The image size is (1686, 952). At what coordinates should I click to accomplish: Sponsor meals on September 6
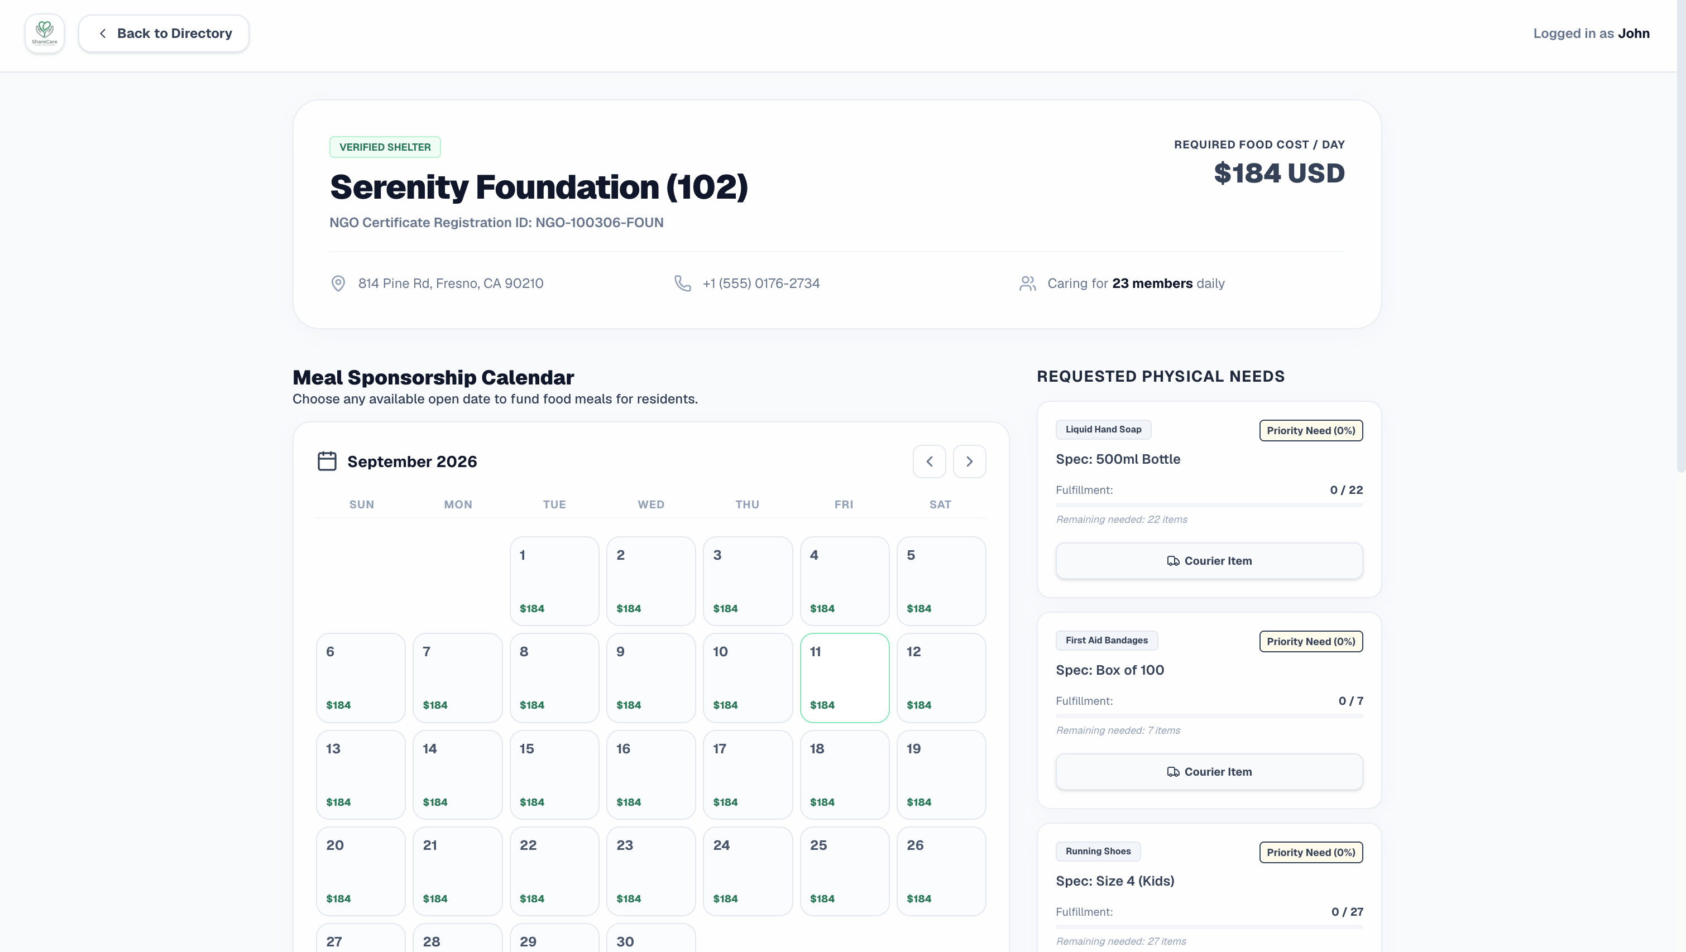pyautogui.click(x=361, y=678)
